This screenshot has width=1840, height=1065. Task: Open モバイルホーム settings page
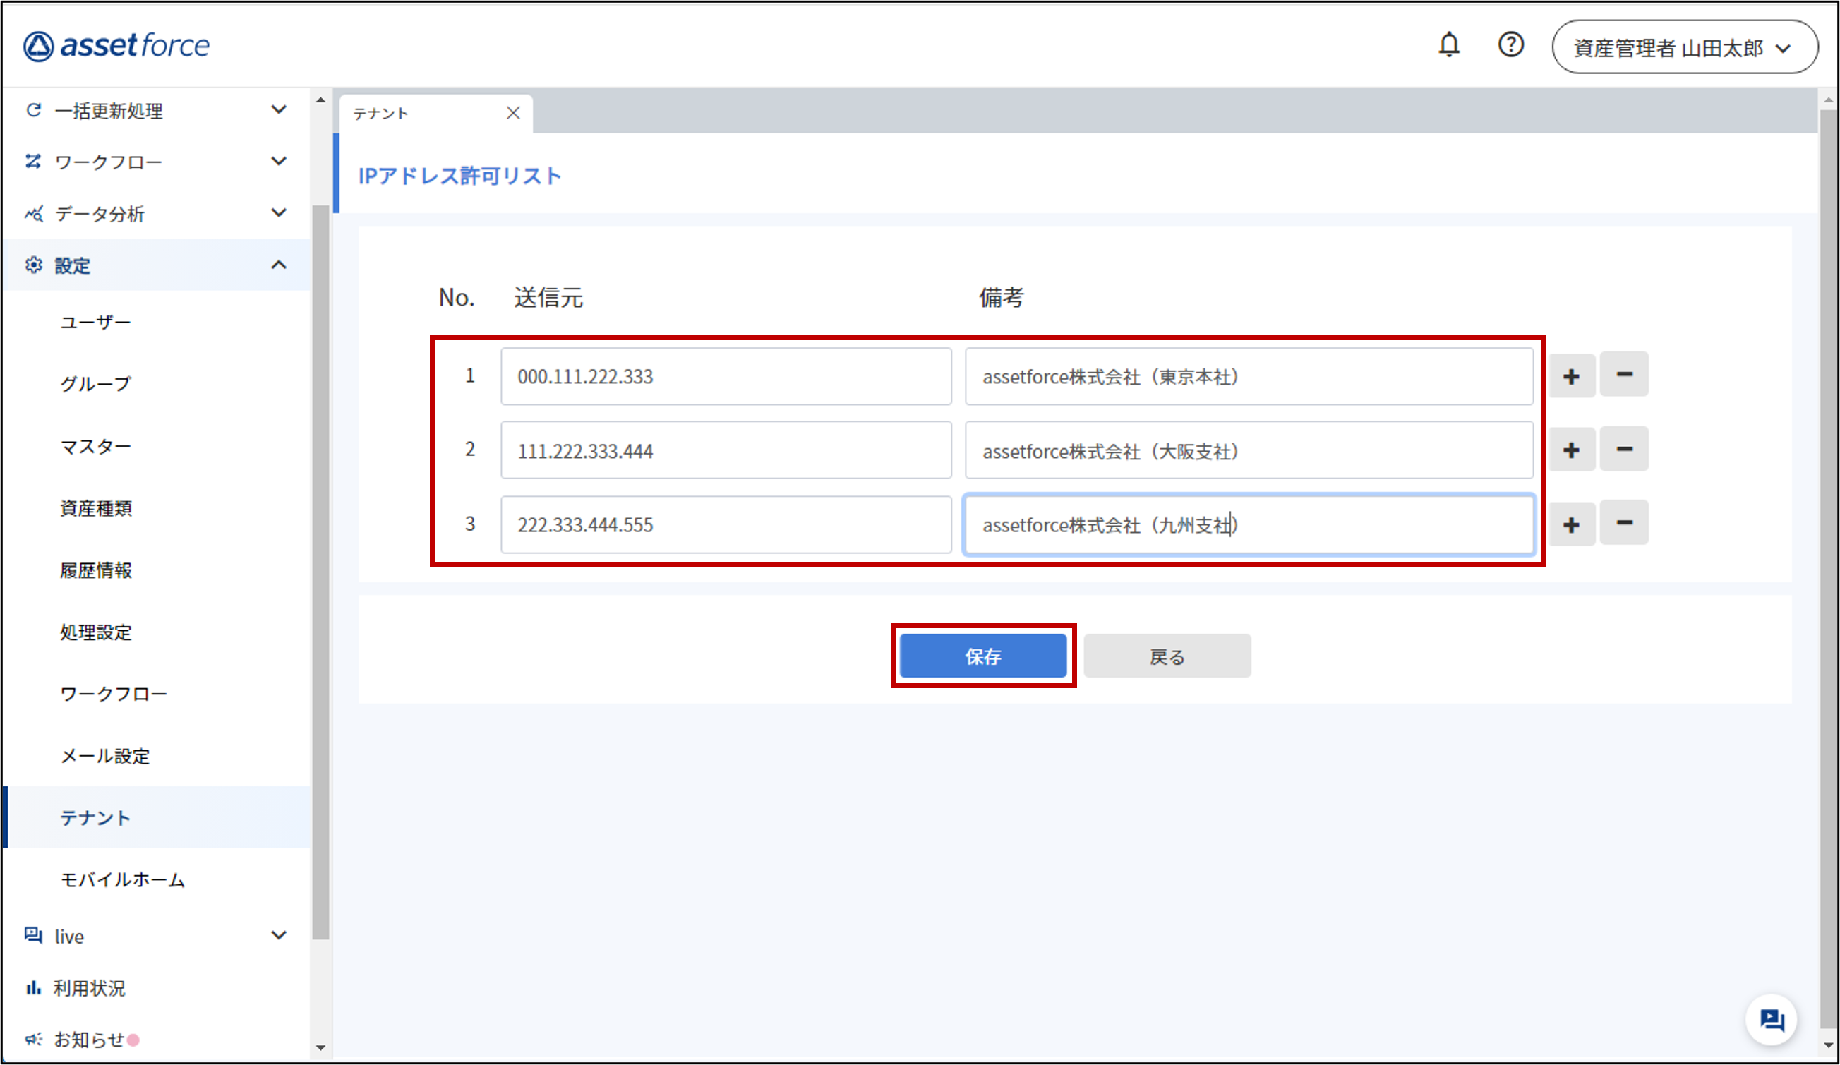pyautogui.click(x=123, y=879)
